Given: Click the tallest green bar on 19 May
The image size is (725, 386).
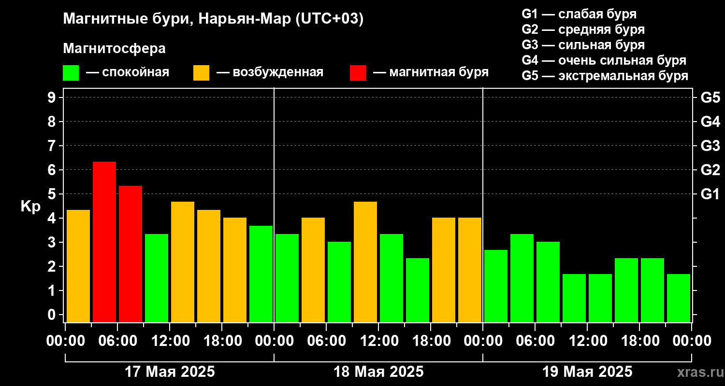Looking at the screenshot, I should coord(522,278).
